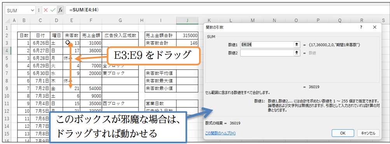Click the 西ブロック cell
Screen dimensions: 390x144
pyautogui.click(x=120, y=103)
